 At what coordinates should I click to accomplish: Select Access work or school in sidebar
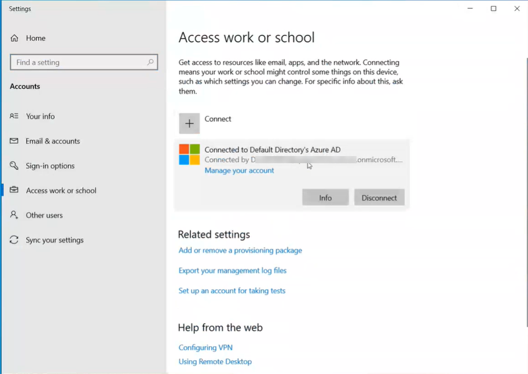click(61, 191)
